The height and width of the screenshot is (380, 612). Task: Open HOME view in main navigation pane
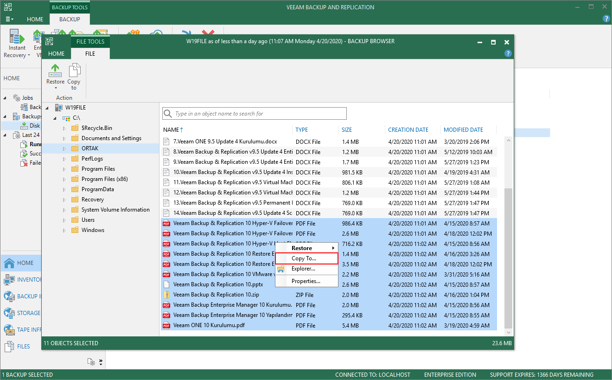click(x=21, y=263)
